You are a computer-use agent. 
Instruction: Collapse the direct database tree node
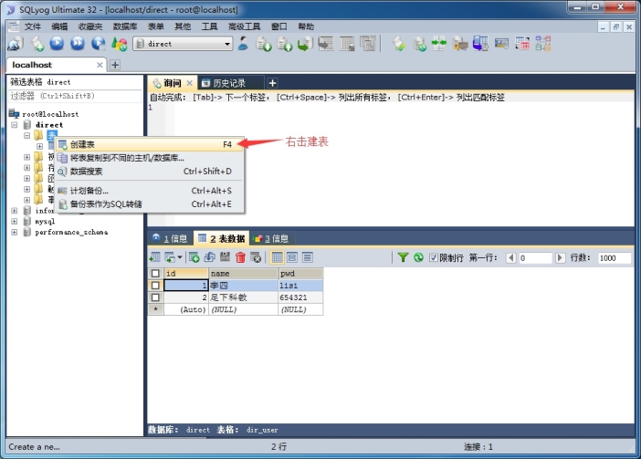coord(15,124)
